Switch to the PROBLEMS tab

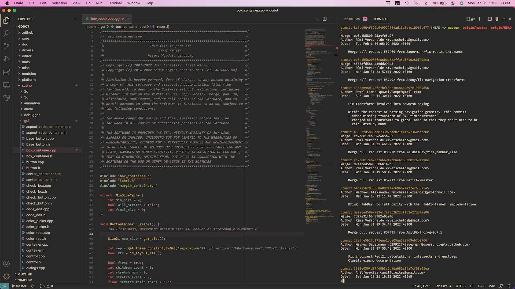352,19
